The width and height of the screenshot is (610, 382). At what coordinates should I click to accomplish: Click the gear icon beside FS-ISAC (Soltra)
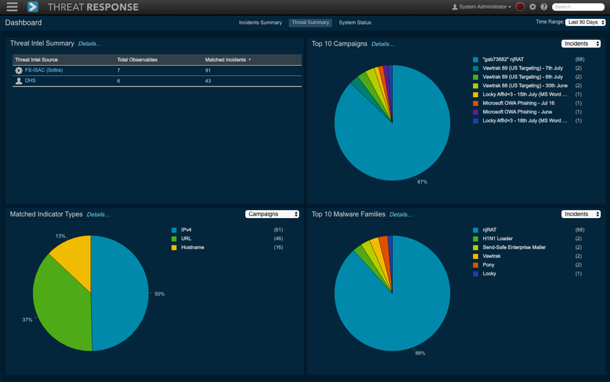[19, 70]
